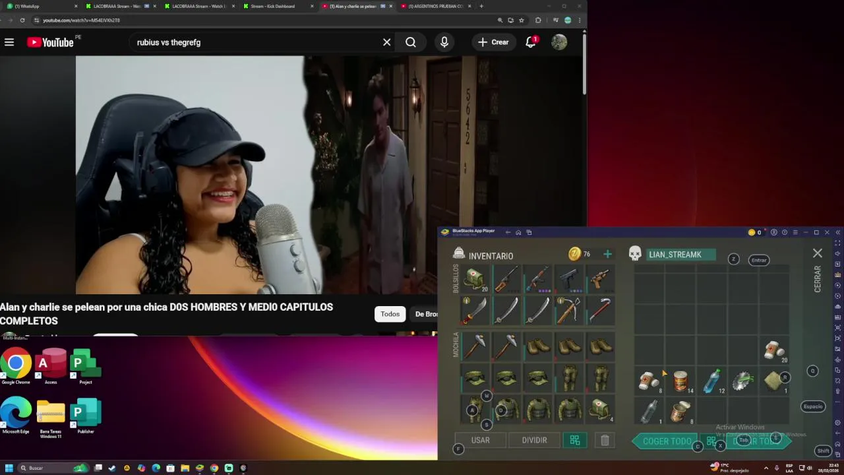This screenshot has width=844, height=475.
Task: Open BlueStacks hamburger menu in title bar
Action: pos(795,232)
